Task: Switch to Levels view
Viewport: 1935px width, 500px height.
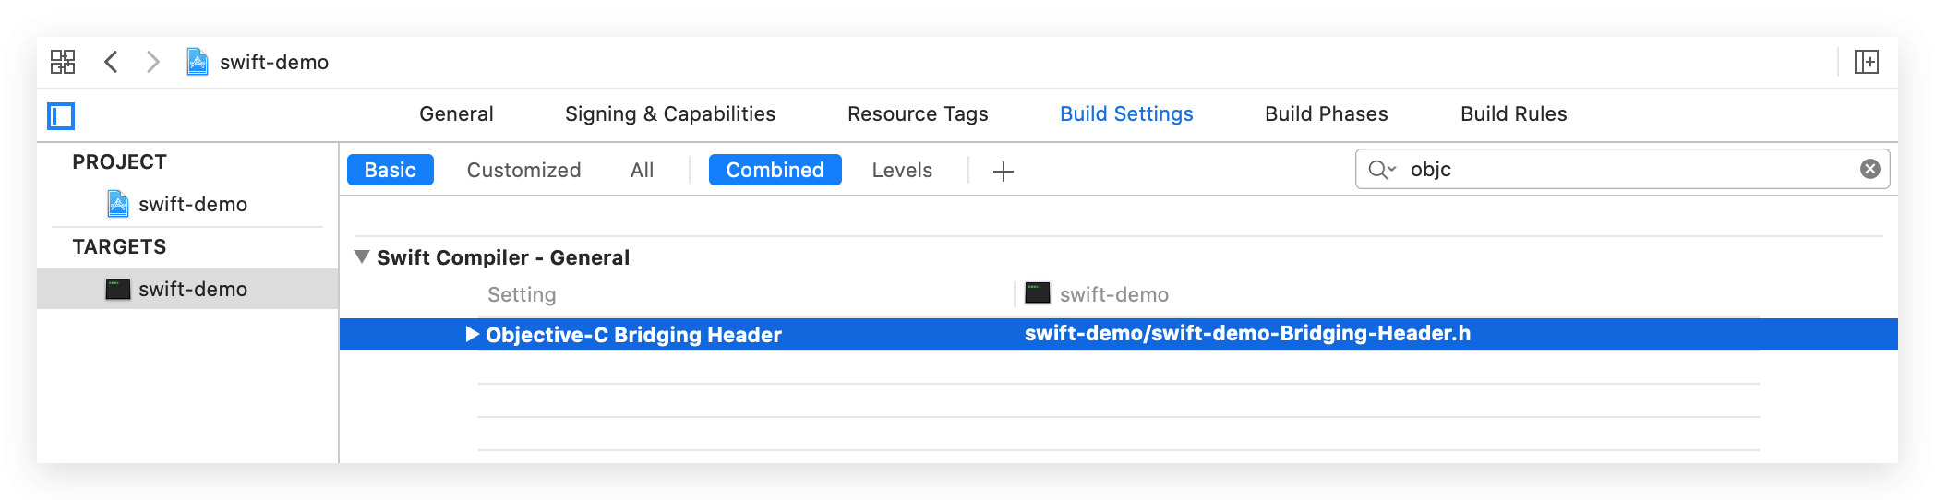Action: (902, 170)
